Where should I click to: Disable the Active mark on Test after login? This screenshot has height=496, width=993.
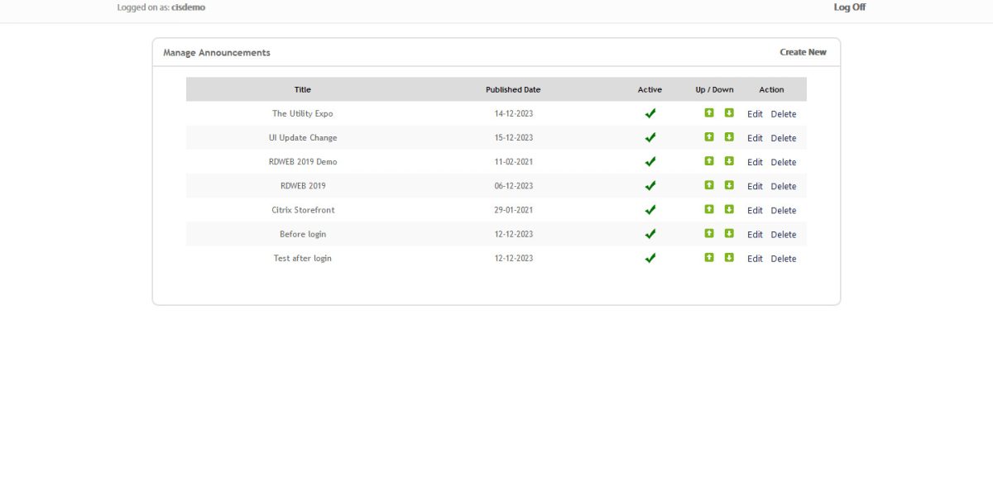[x=650, y=257]
